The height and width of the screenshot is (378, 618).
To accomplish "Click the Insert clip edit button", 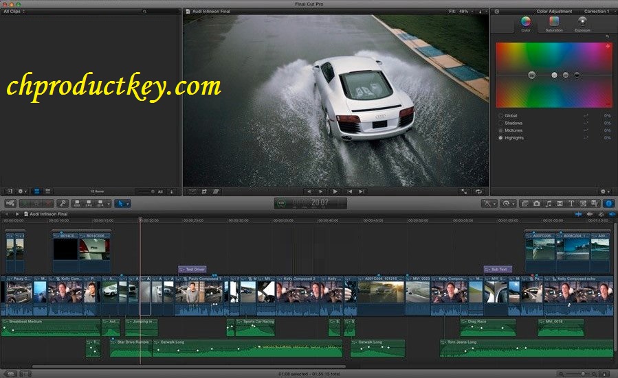I will click(x=89, y=203).
